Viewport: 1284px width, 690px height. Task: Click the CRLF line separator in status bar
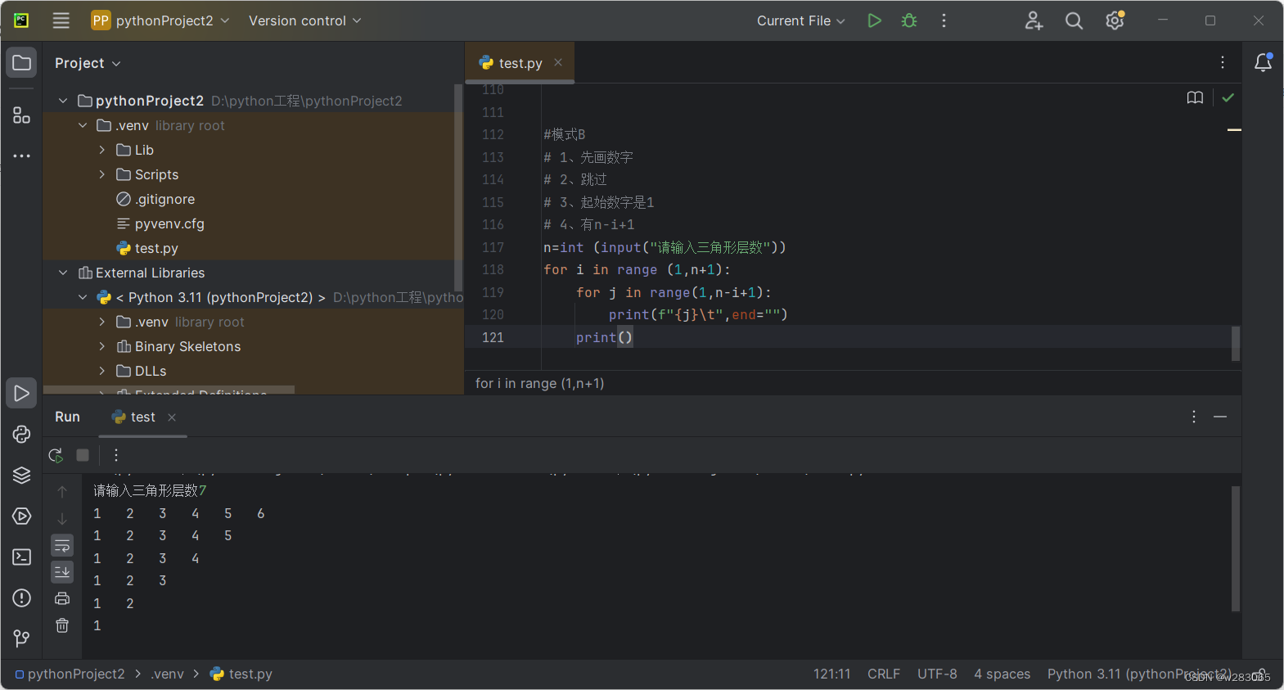pos(884,674)
